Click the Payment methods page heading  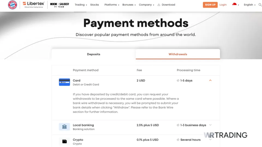[x=136, y=23]
